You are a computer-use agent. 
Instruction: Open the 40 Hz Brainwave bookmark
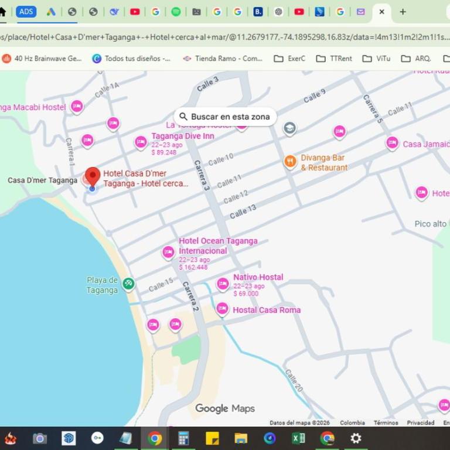[x=42, y=59]
